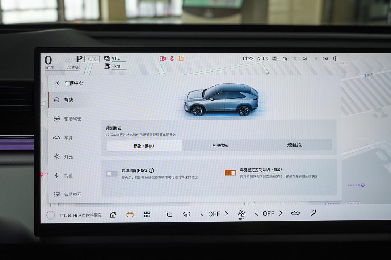The width and height of the screenshot is (391, 260).
Task: Tap the 可以说 'Hi 马自达' voice prompt
Action: coord(81,215)
